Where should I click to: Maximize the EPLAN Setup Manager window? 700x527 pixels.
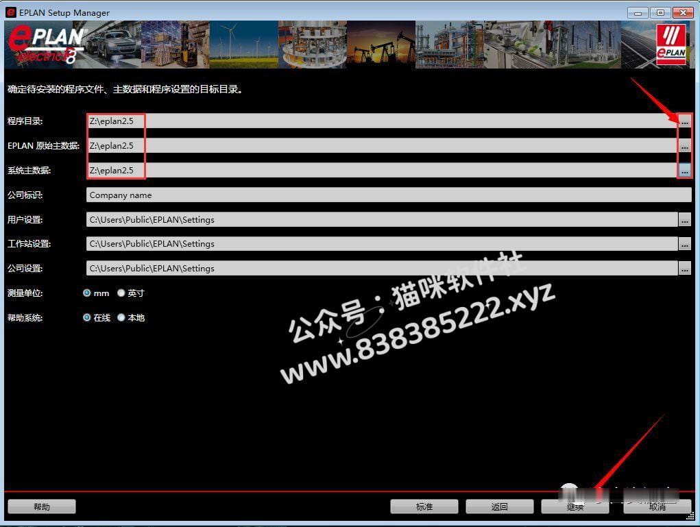click(660, 13)
